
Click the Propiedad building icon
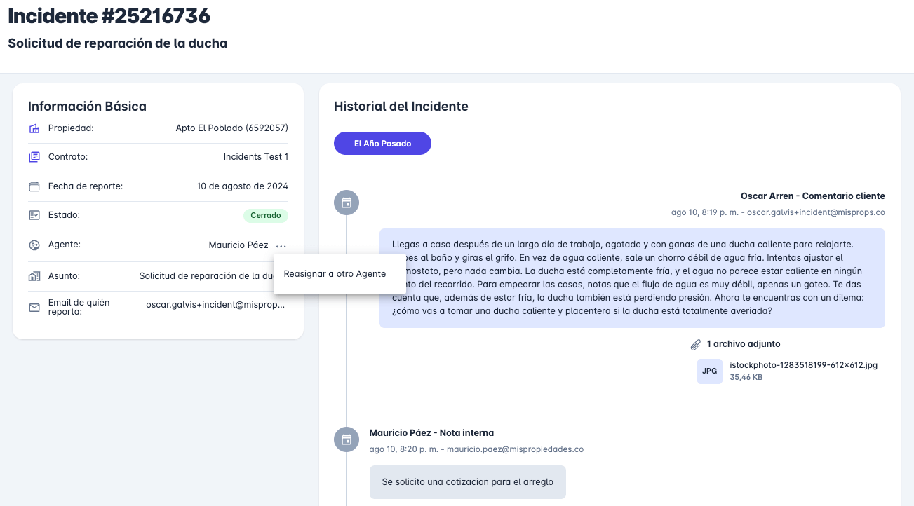pyautogui.click(x=34, y=128)
